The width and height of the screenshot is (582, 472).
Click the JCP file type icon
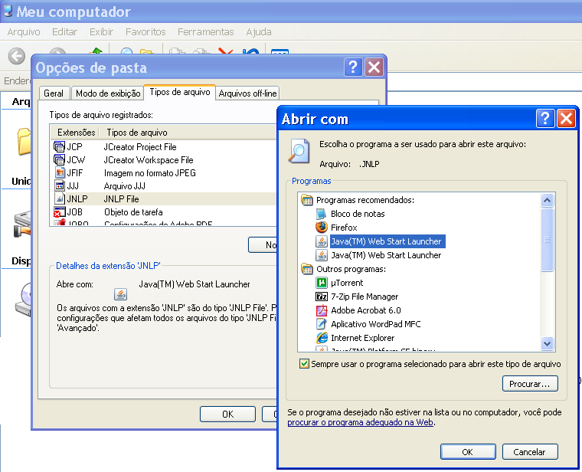59,147
